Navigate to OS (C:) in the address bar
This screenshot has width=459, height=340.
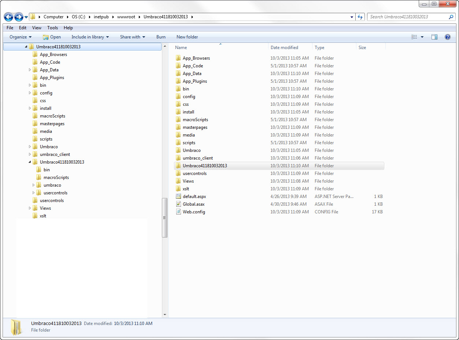pyautogui.click(x=78, y=17)
